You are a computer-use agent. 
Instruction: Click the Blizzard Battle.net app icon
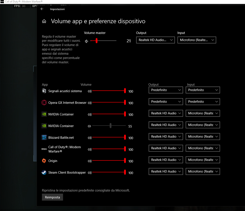[x=44, y=138]
